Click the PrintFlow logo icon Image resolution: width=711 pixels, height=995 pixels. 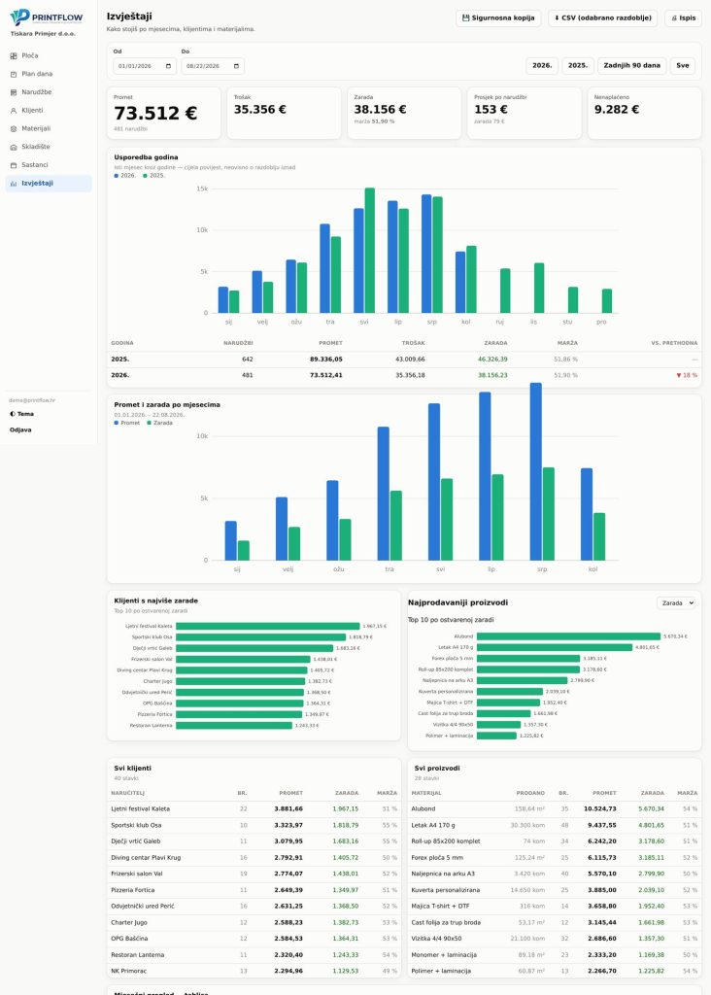pos(19,17)
